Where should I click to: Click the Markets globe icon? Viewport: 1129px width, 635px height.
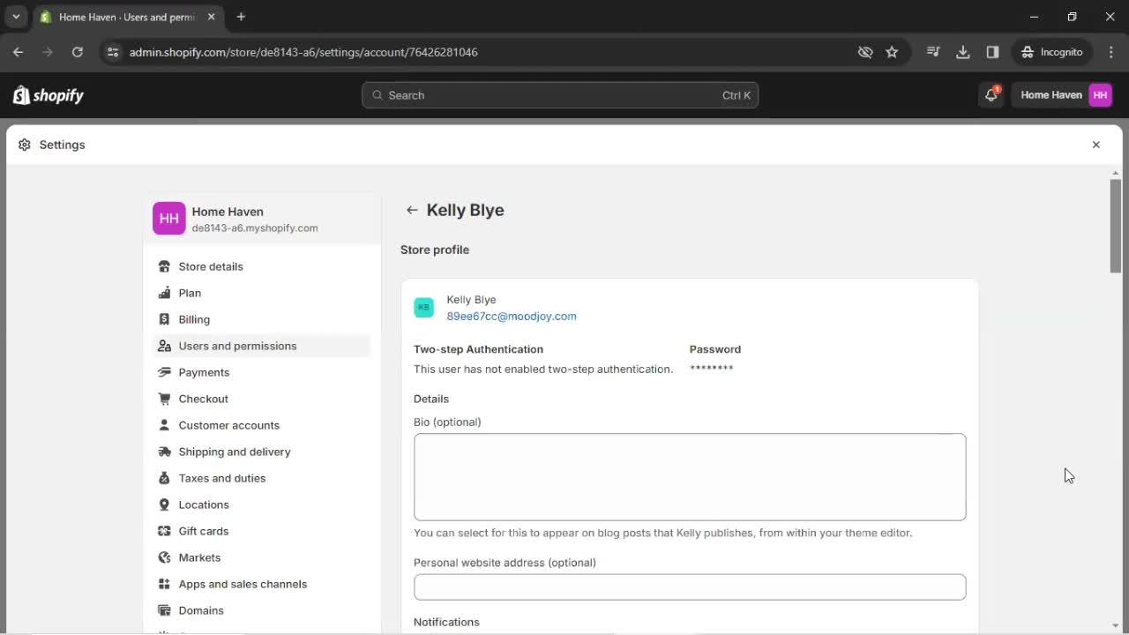164,557
